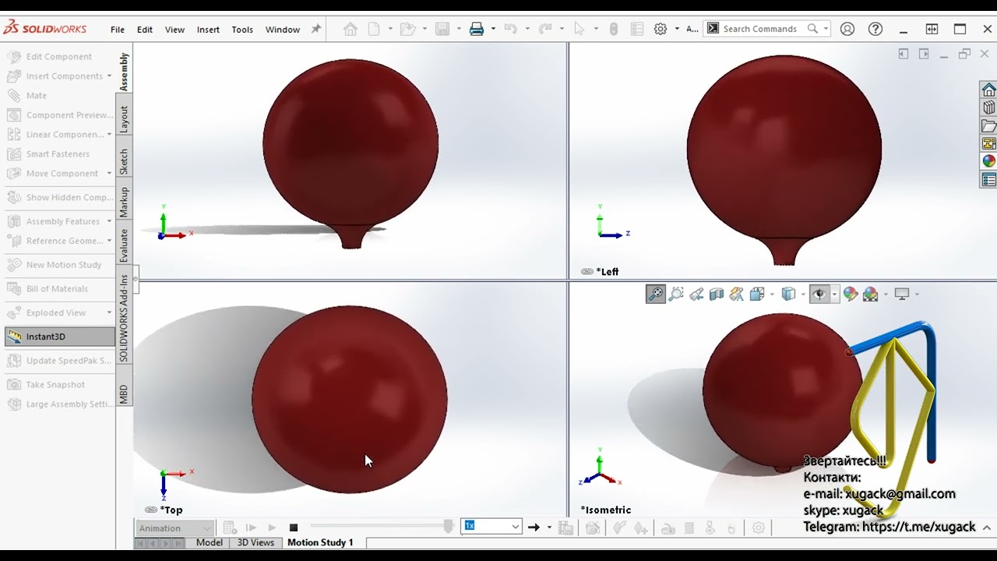Click the Save icon in top toolbar

(442, 29)
